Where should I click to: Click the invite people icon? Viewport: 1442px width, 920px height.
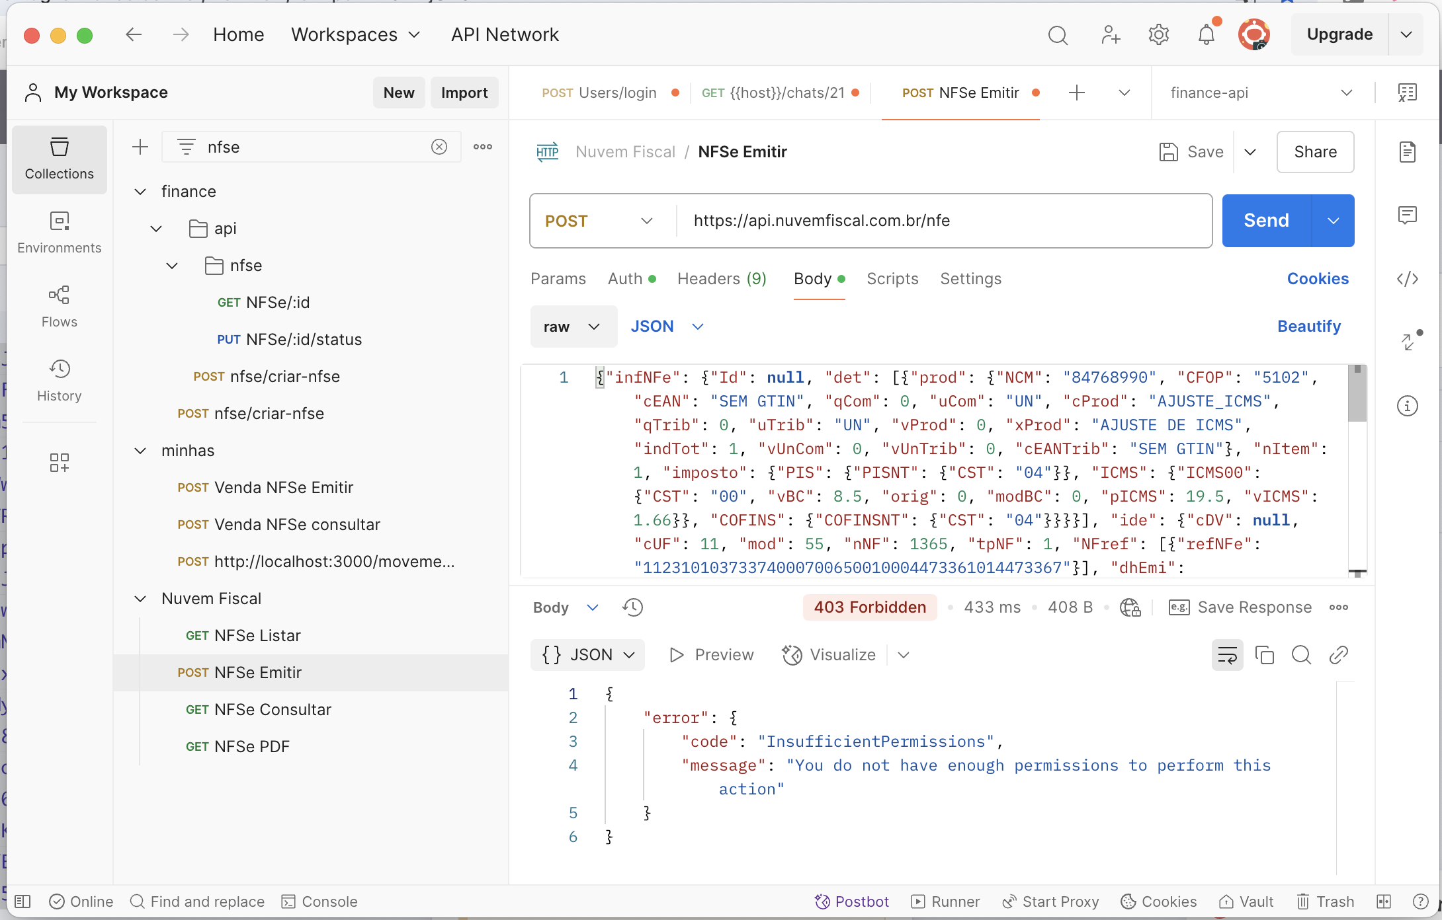click(x=1111, y=35)
